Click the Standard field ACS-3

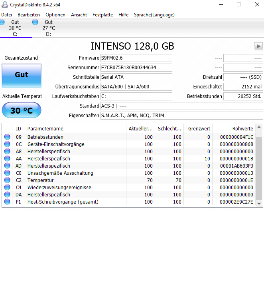pyautogui.click(x=182, y=106)
